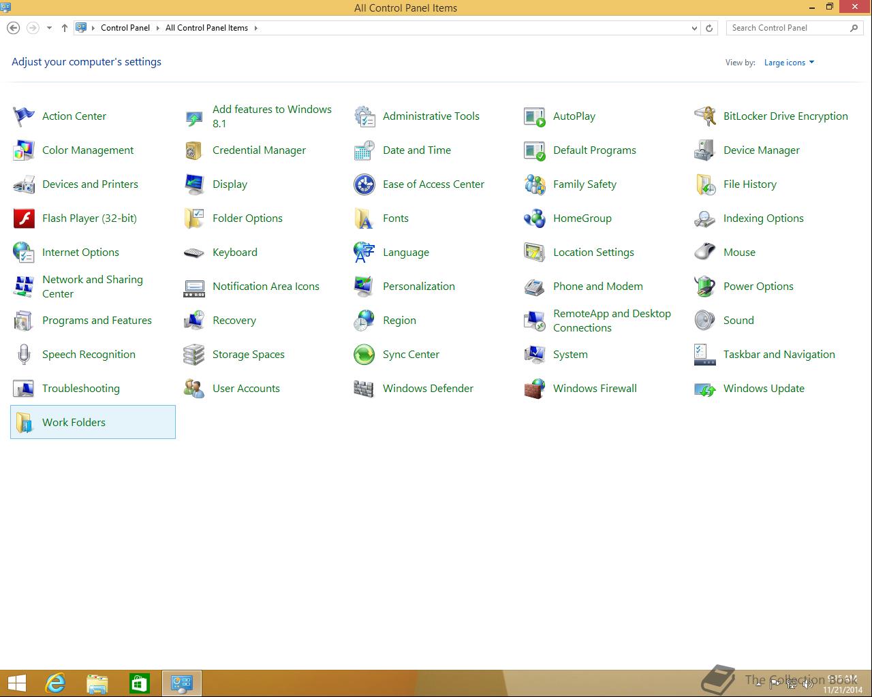Viewport: 872px width, 697px height.
Task: Open the Internet Options globe icon
Action: 24,253
